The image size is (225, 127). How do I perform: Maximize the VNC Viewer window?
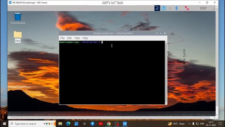(x=207, y=2)
